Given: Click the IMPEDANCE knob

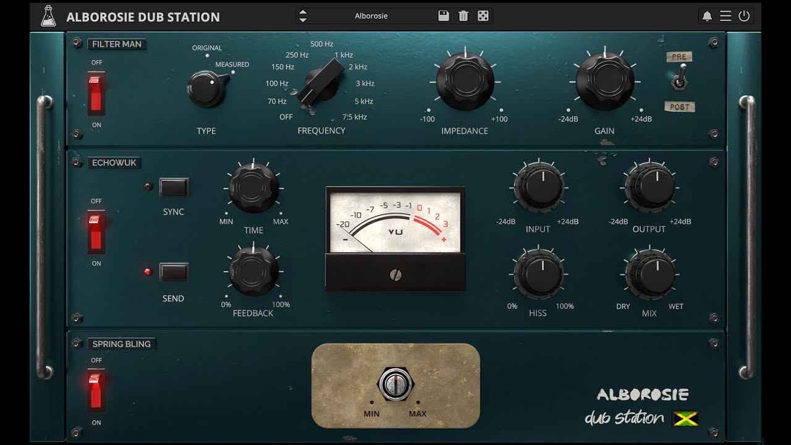Looking at the screenshot, I should [x=465, y=81].
